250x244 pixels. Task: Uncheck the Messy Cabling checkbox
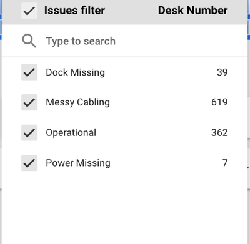click(x=29, y=102)
